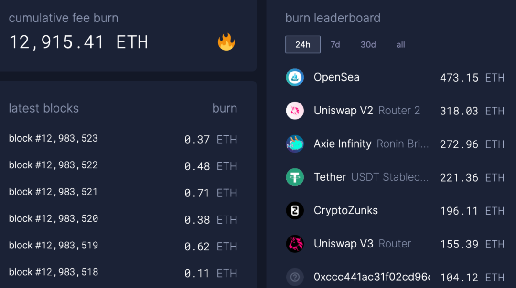Click the Uniswap V3 dark unicorn logo
516x288 pixels.
point(295,244)
